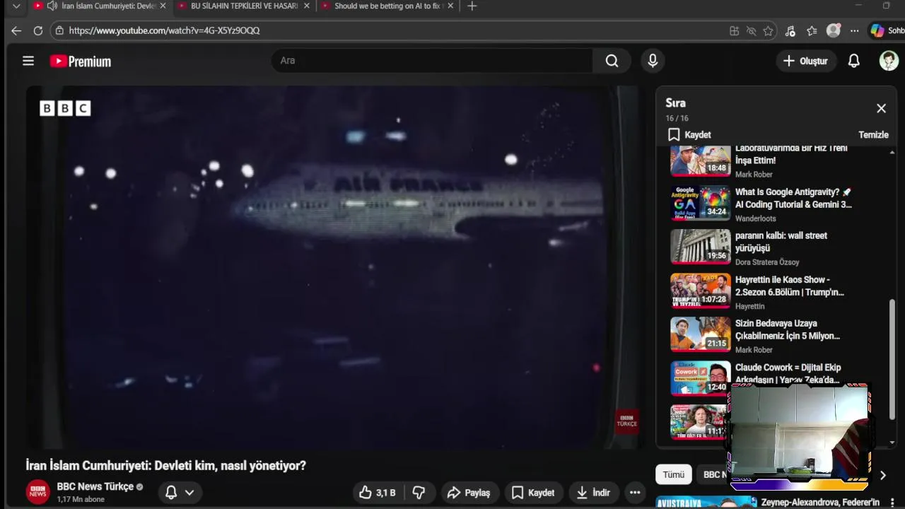Image resolution: width=905 pixels, height=509 pixels.
Task: Open the BBC News Türkçe channel name
Action: click(x=95, y=486)
